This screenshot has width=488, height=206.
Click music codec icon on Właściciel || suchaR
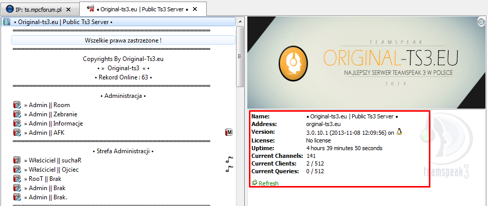[x=229, y=160]
